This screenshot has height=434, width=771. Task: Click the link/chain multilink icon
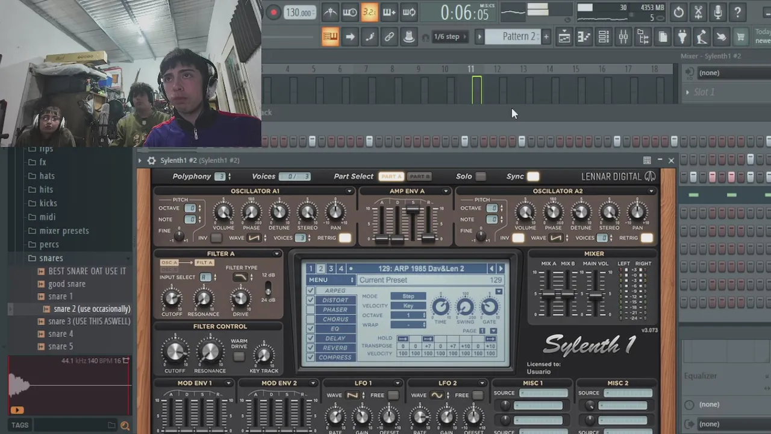pos(389,37)
